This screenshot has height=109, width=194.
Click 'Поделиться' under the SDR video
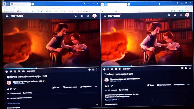(179, 84)
